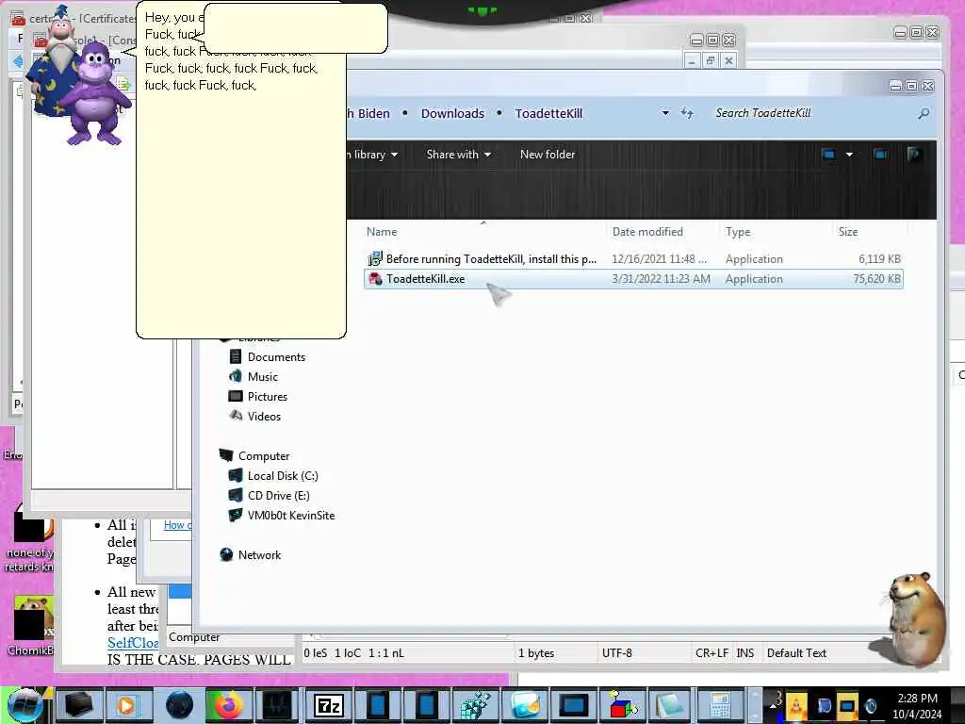965x724 pixels.
Task: Sort files by Size column header
Action: point(848,232)
